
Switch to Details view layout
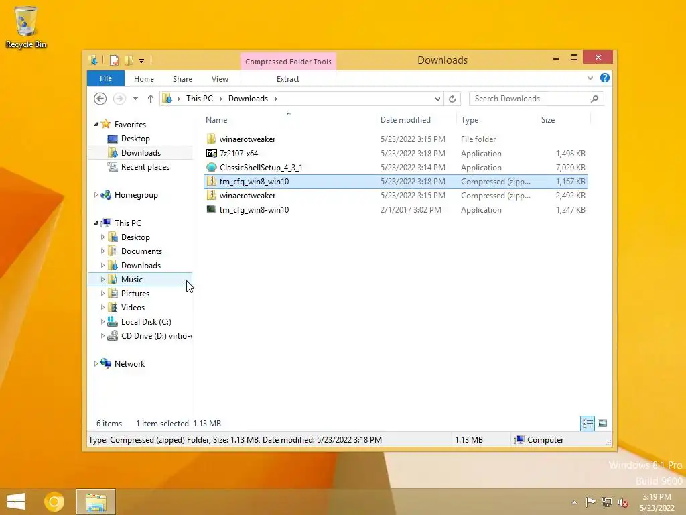coord(588,424)
